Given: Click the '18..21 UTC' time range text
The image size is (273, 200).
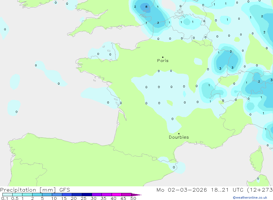Looking at the screenshot, I should 227,190.
